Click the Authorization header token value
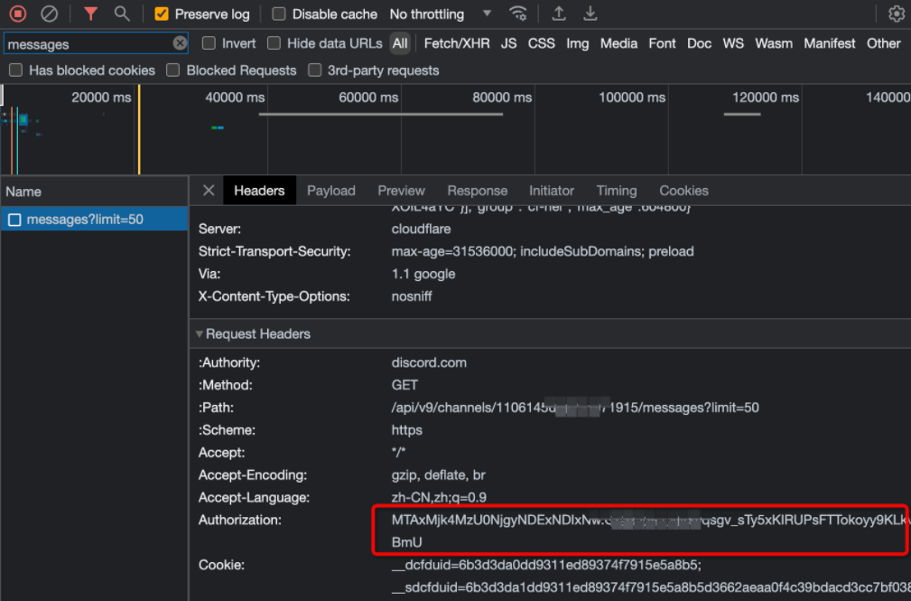Screen dimensions: 911x601 point(651,531)
